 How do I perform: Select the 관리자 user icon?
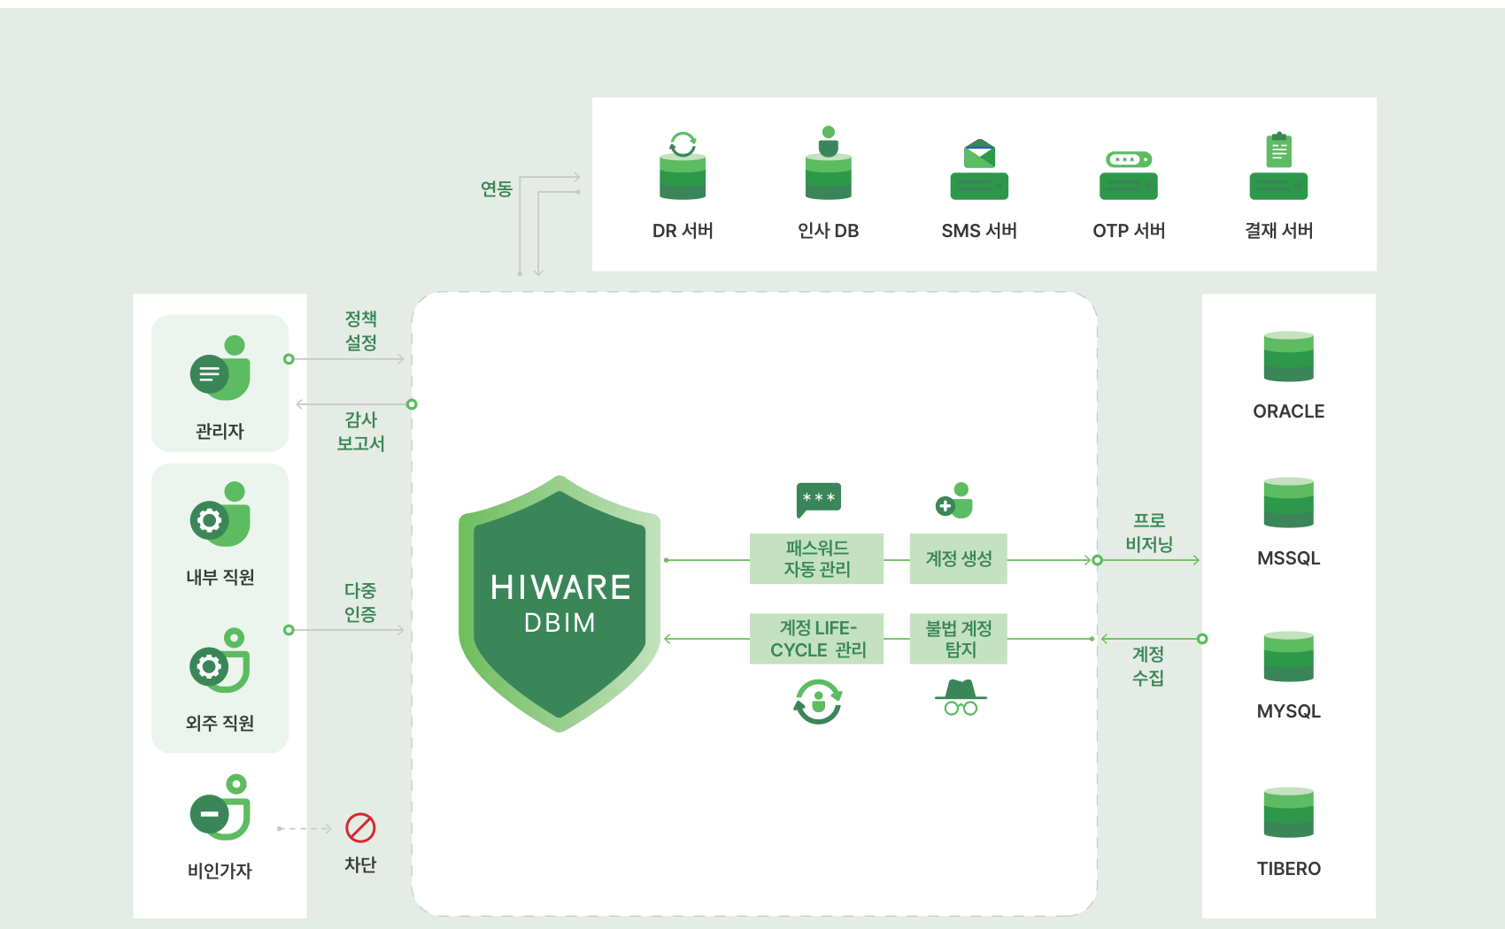coord(220,368)
